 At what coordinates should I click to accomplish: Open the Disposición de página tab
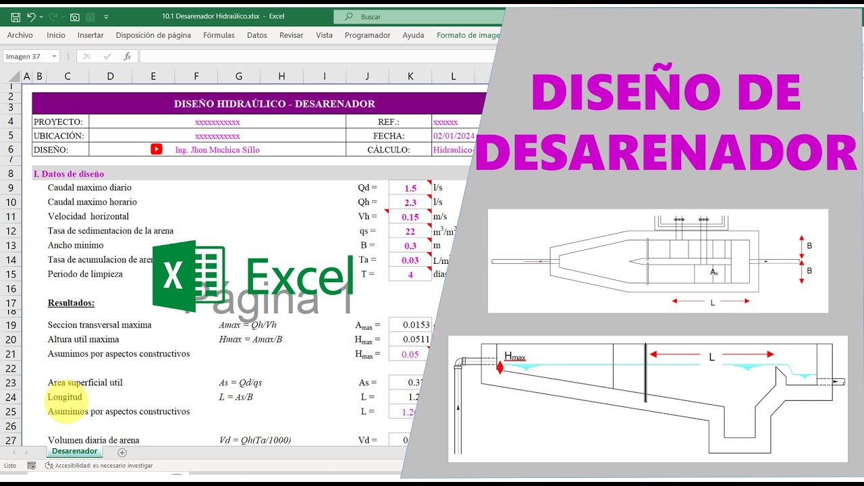click(x=153, y=35)
